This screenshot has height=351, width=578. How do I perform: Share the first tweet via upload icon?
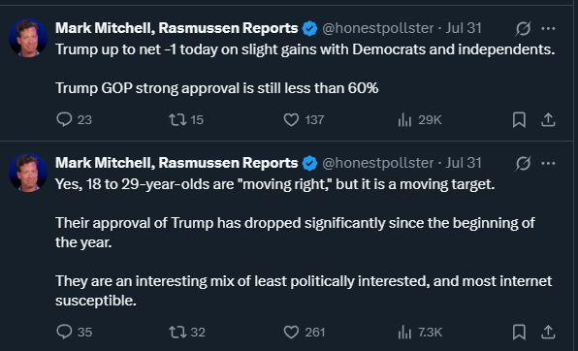(548, 120)
